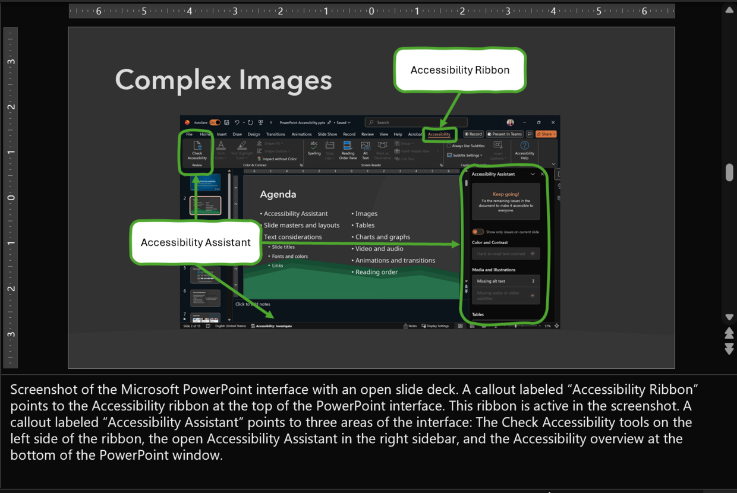Collapse the Accessibility Assistant pane chevron

(533, 174)
